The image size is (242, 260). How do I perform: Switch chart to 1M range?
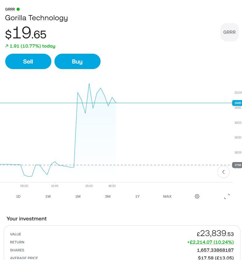[78, 196]
